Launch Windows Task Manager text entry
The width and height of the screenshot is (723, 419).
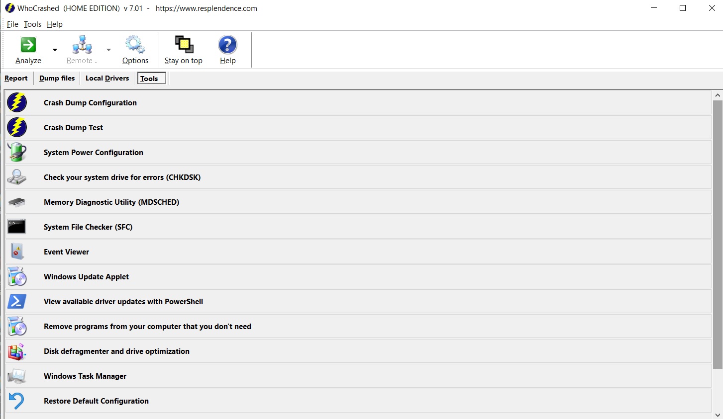point(85,376)
